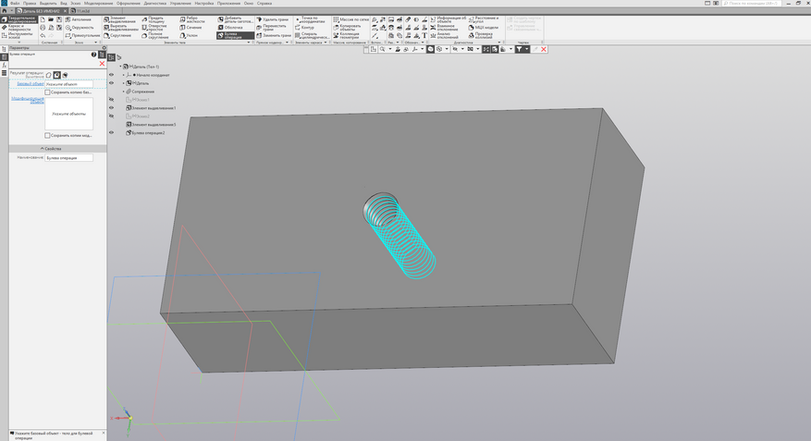
Task: Open the Сечение section command
Action: [x=191, y=28]
